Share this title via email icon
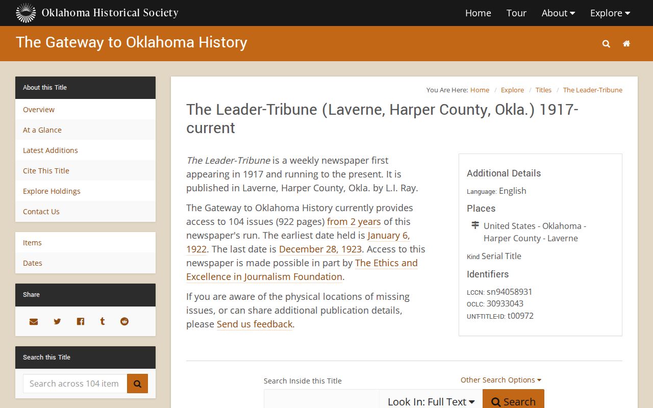 [x=34, y=321]
